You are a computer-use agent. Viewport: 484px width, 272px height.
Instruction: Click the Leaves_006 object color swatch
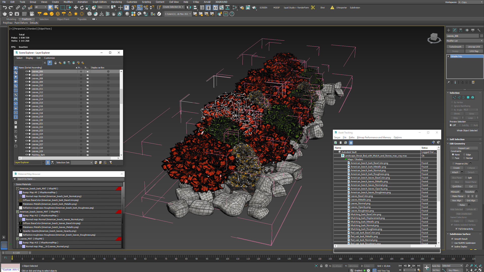point(481,36)
